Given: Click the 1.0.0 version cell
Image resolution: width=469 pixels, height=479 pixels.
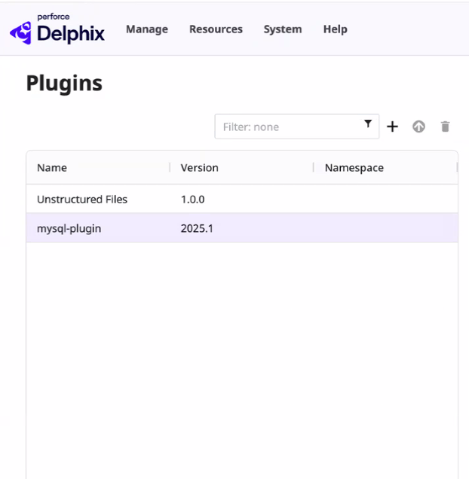Looking at the screenshot, I should pyautogui.click(x=193, y=200).
